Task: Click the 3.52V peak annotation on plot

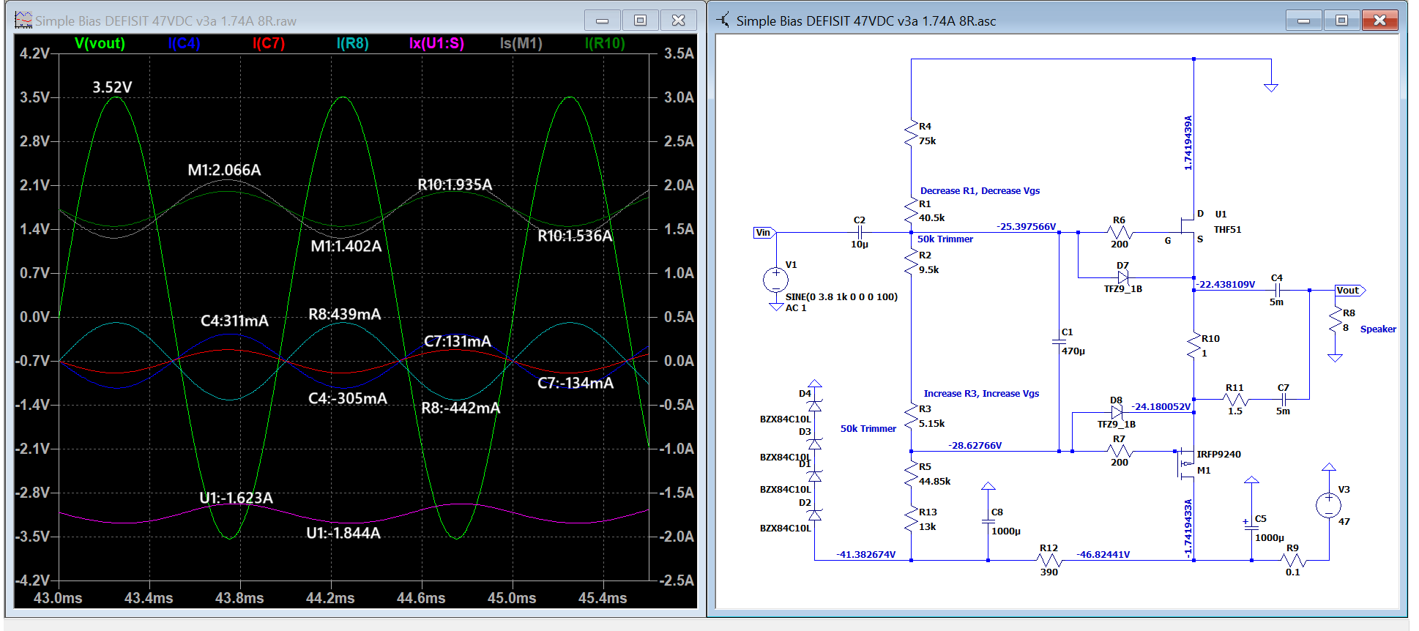Action: pyautogui.click(x=112, y=87)
